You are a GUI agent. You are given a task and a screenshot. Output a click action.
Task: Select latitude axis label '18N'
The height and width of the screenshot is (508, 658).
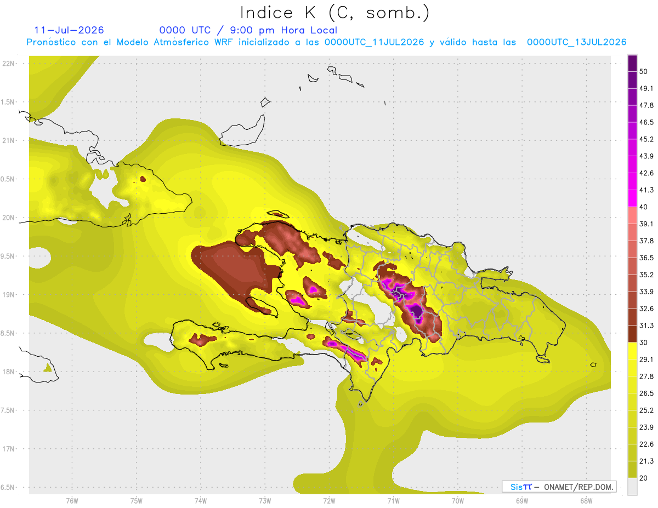tap(8, 372)
